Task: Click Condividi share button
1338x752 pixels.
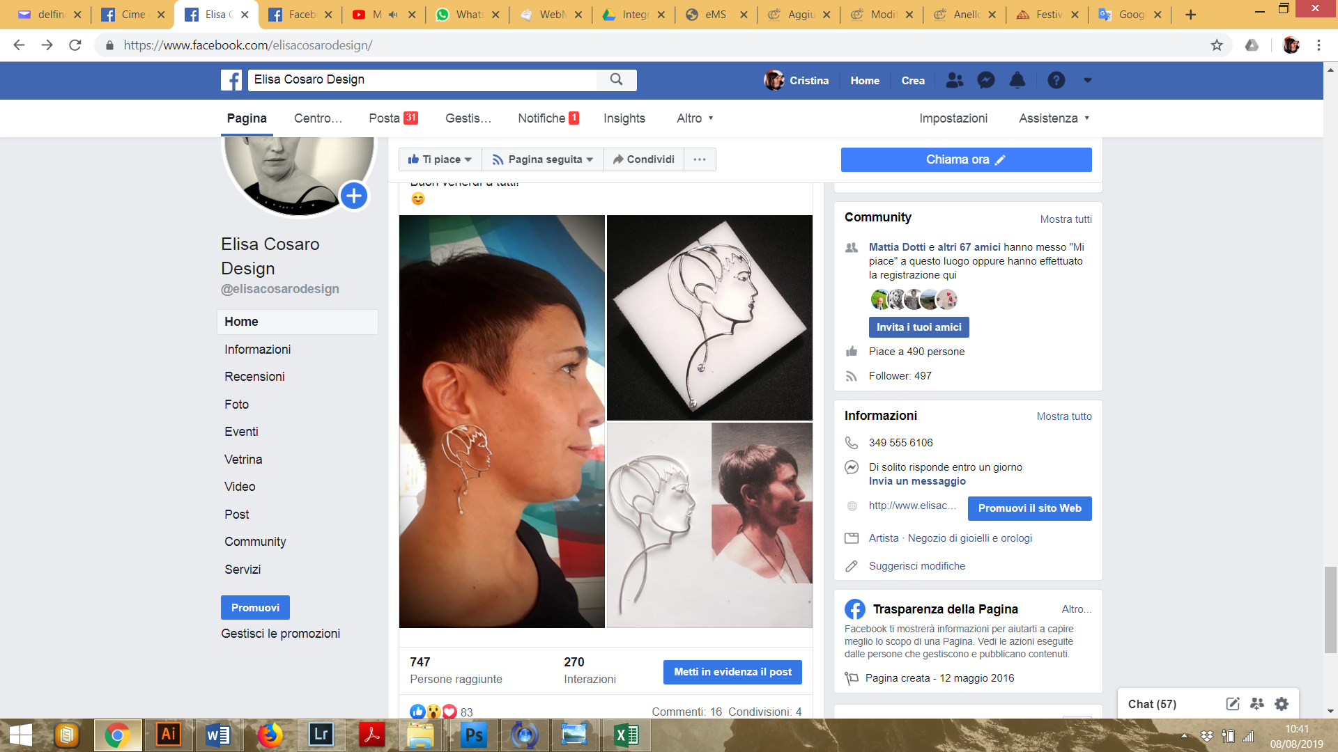Action: pos(644,159)
